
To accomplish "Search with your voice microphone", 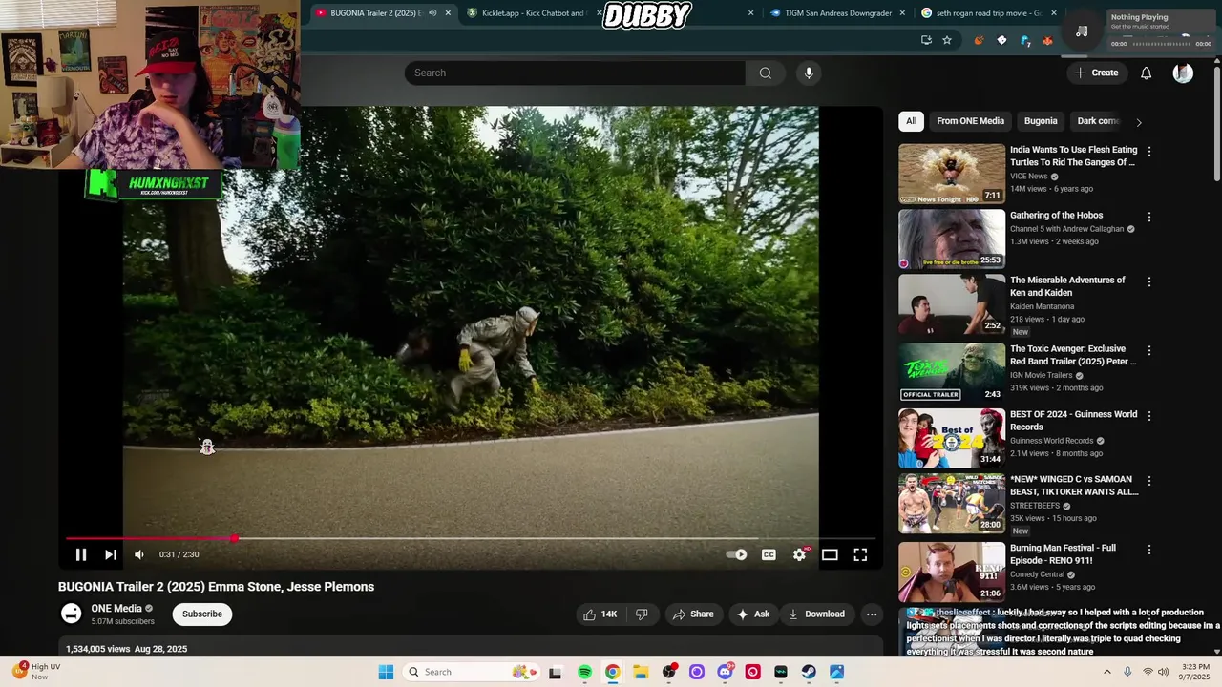I will 809,73.
